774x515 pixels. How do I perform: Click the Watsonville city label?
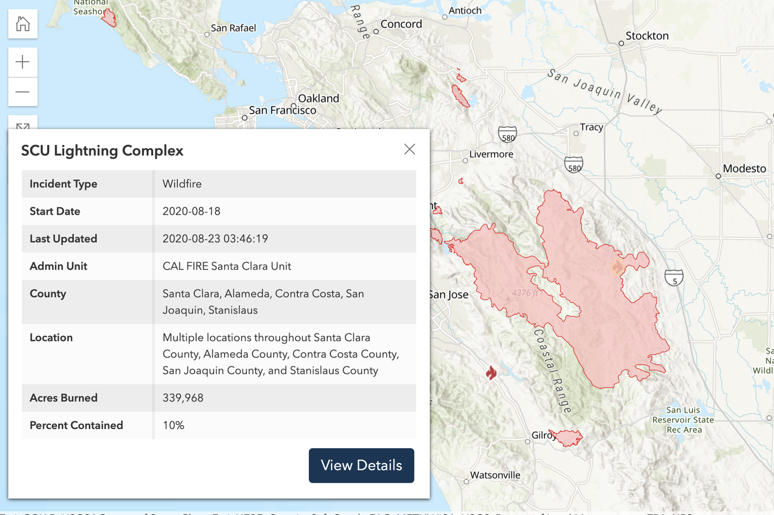pyautogui.click(x=495, y=475)
